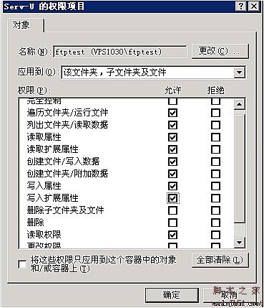
Task: Click the 名称 field showing ftptest
Action: pyautogui.click(x=120, y=52)
